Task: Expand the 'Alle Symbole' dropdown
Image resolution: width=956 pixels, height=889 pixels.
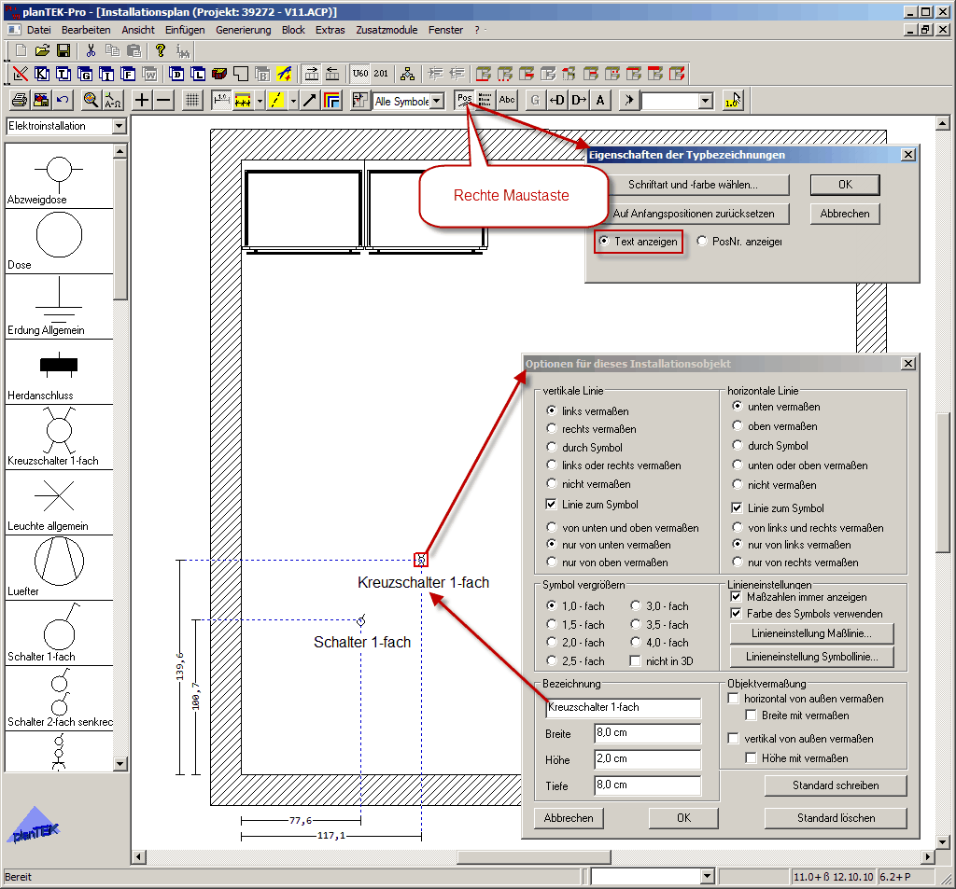Action: [x=436, y=101]
